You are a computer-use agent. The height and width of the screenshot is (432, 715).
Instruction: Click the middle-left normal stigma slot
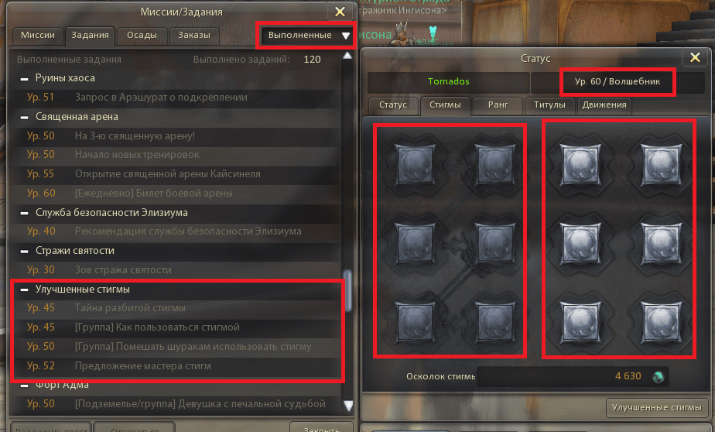click(415, 243)
